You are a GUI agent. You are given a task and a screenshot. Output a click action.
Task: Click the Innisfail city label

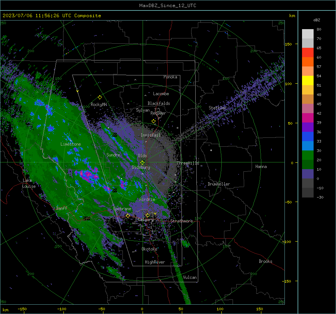(x=150, y=135)
